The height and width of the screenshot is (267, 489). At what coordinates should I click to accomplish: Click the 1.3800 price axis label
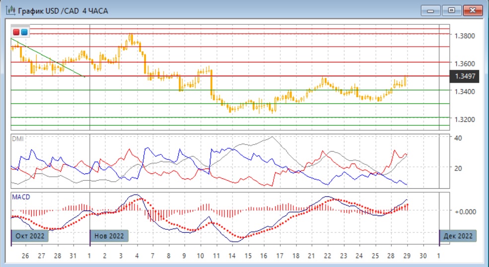coord(467,36)
